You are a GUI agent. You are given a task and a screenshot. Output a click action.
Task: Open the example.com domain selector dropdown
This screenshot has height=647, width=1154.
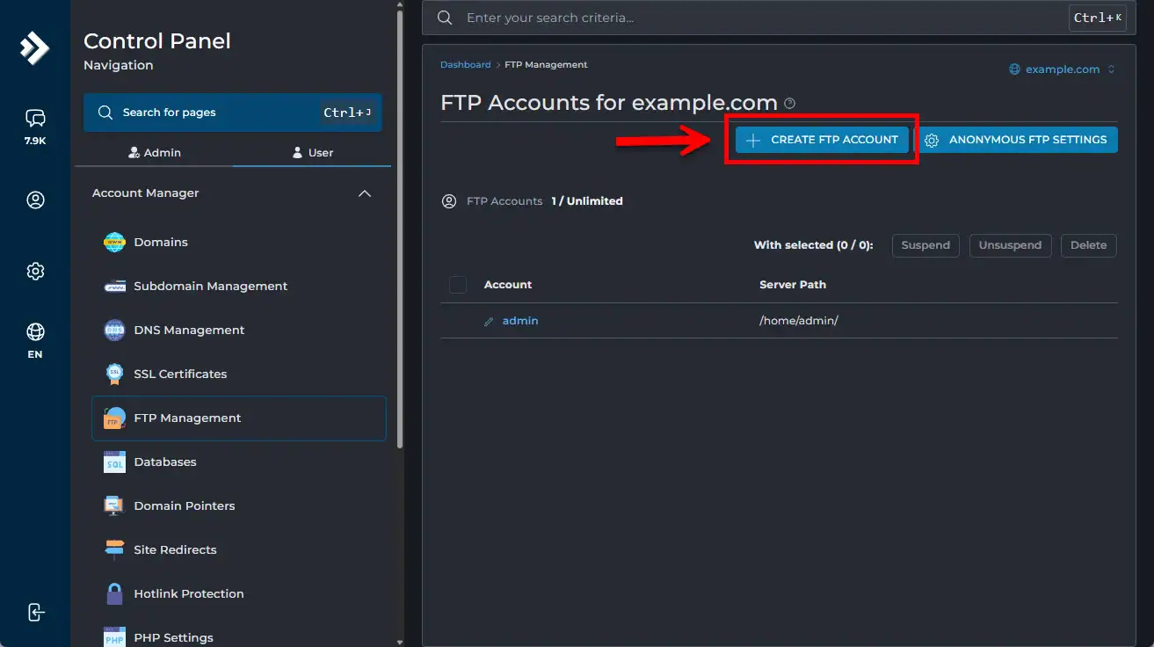pyautogui.click(x=1062, y=69)
